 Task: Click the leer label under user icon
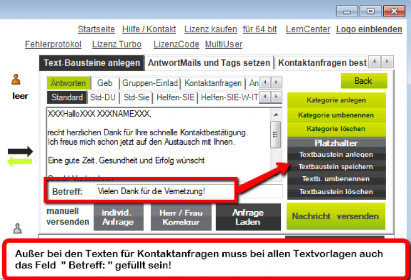click(x=20, y=96)
